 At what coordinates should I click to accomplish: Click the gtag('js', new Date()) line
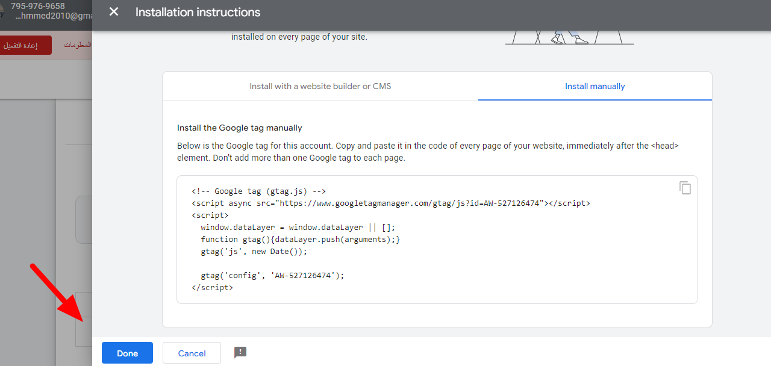[254, 252]
